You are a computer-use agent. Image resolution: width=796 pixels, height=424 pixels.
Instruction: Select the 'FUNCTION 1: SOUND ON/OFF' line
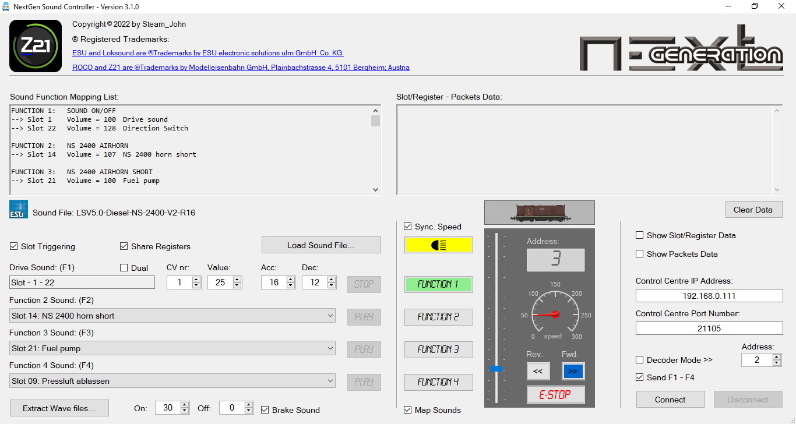tap(64, 111)
